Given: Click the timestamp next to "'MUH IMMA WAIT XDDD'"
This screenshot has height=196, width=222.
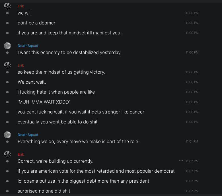Looking at the screenshot, I should pyautogui.click(x=192, y=102).
